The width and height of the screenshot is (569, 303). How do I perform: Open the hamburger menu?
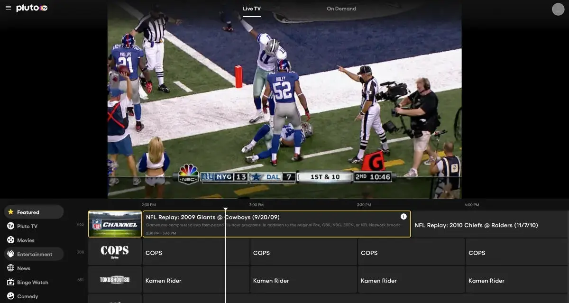point(8,8)
